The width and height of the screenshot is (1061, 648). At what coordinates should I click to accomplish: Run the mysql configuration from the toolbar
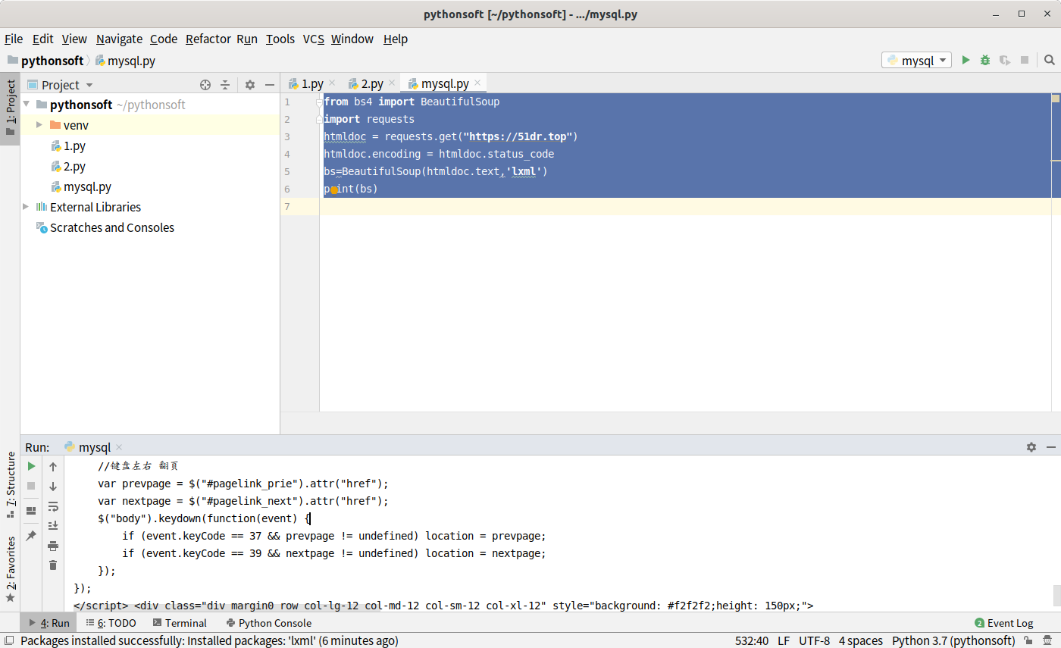966,60
